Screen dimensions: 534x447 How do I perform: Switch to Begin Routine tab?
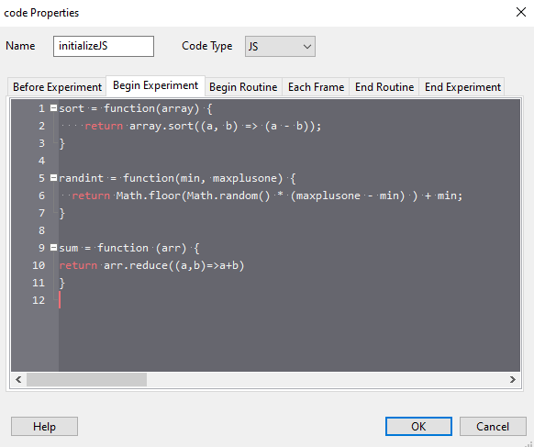click(243, 87)
